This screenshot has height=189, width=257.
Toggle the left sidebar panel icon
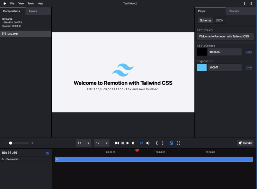[245, 4]
